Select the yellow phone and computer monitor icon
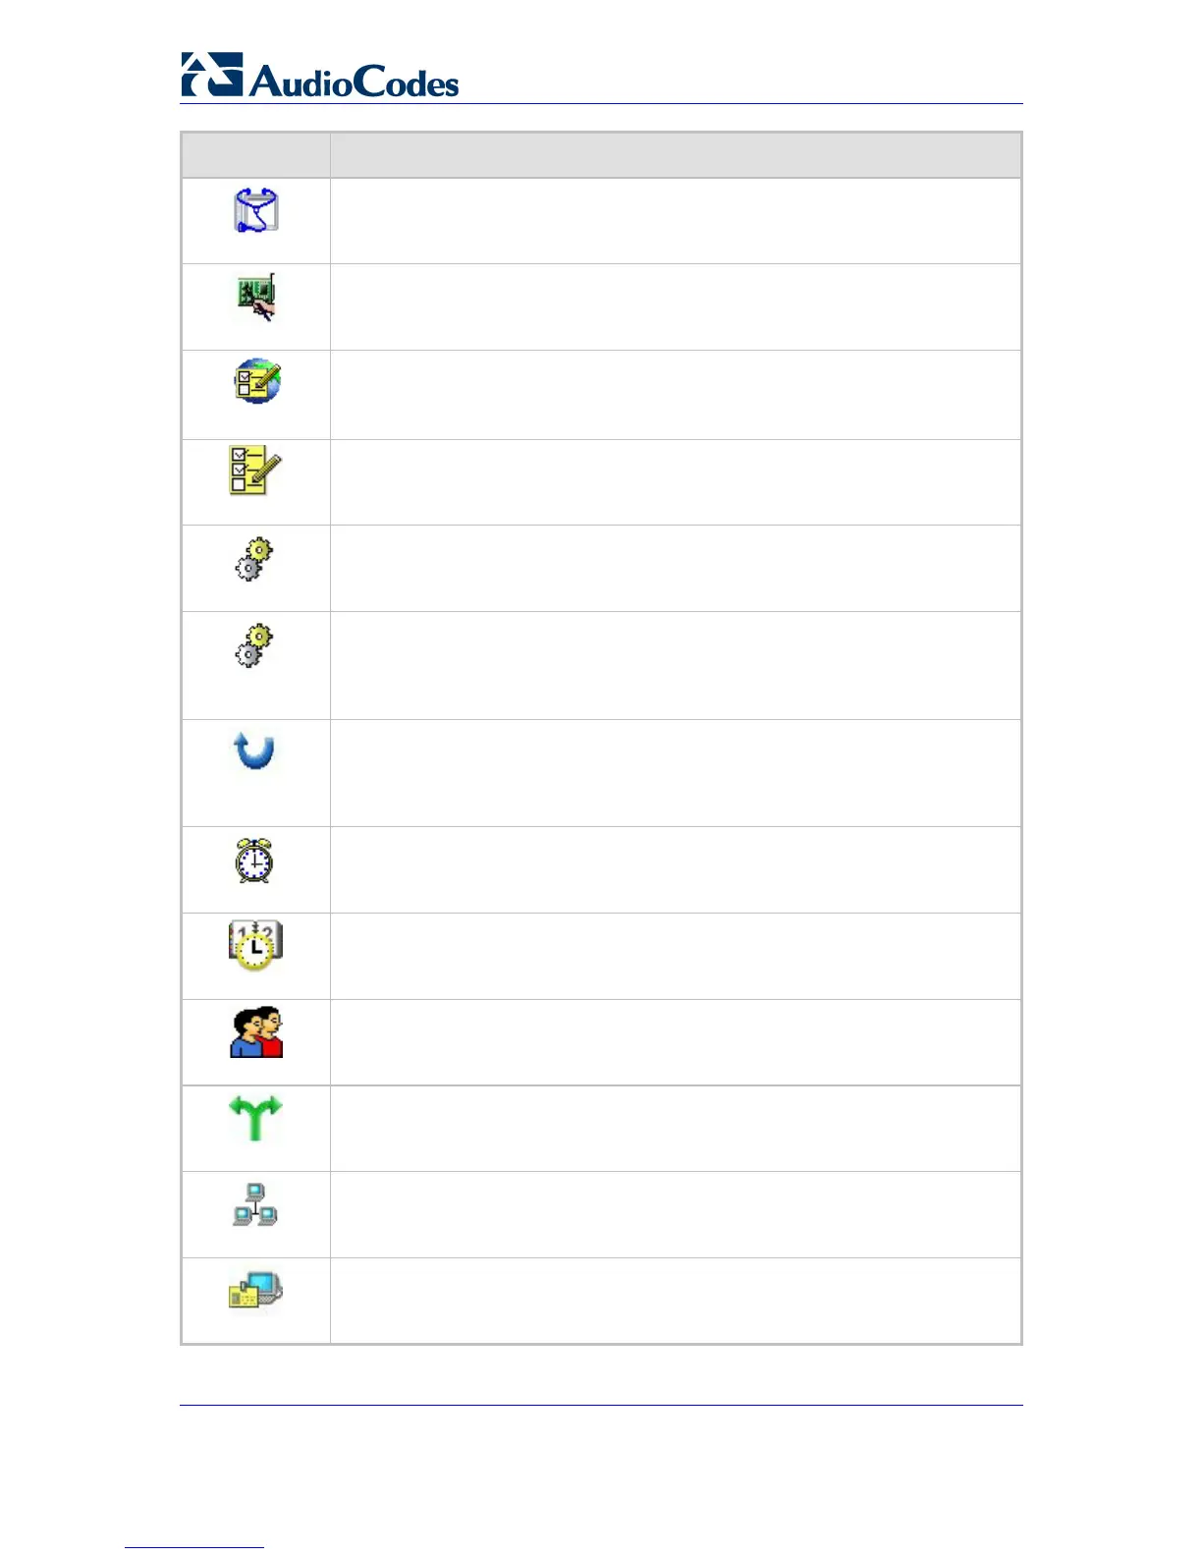The width and height of the screenshot is (1202, 1556). pos(255,1291)
